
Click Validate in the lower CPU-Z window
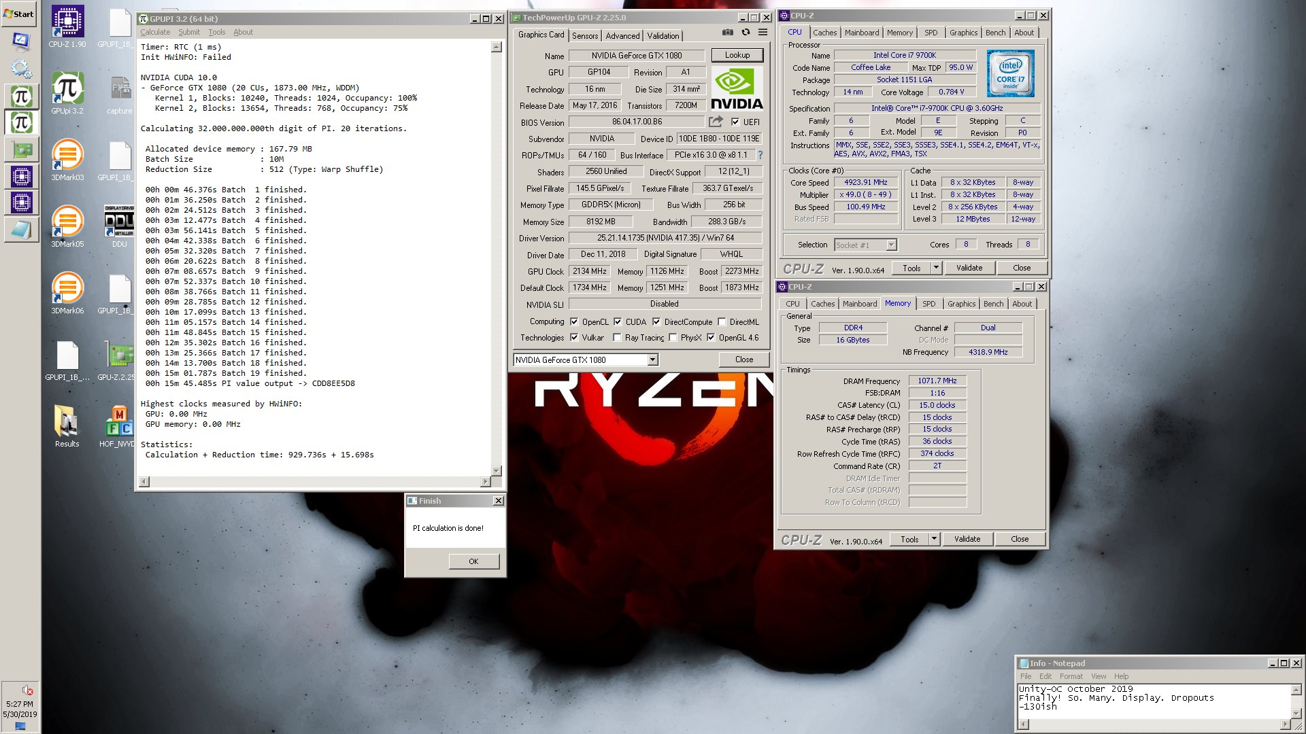pyautogui.click(x=967, y=539)
